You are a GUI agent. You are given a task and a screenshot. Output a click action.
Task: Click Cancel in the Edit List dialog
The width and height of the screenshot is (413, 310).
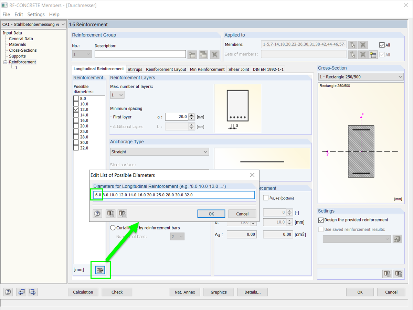coord(242,214)
